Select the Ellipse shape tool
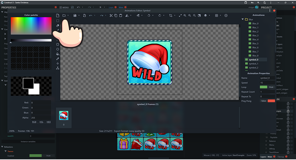296x160 pixels. (x=58, y=49)
